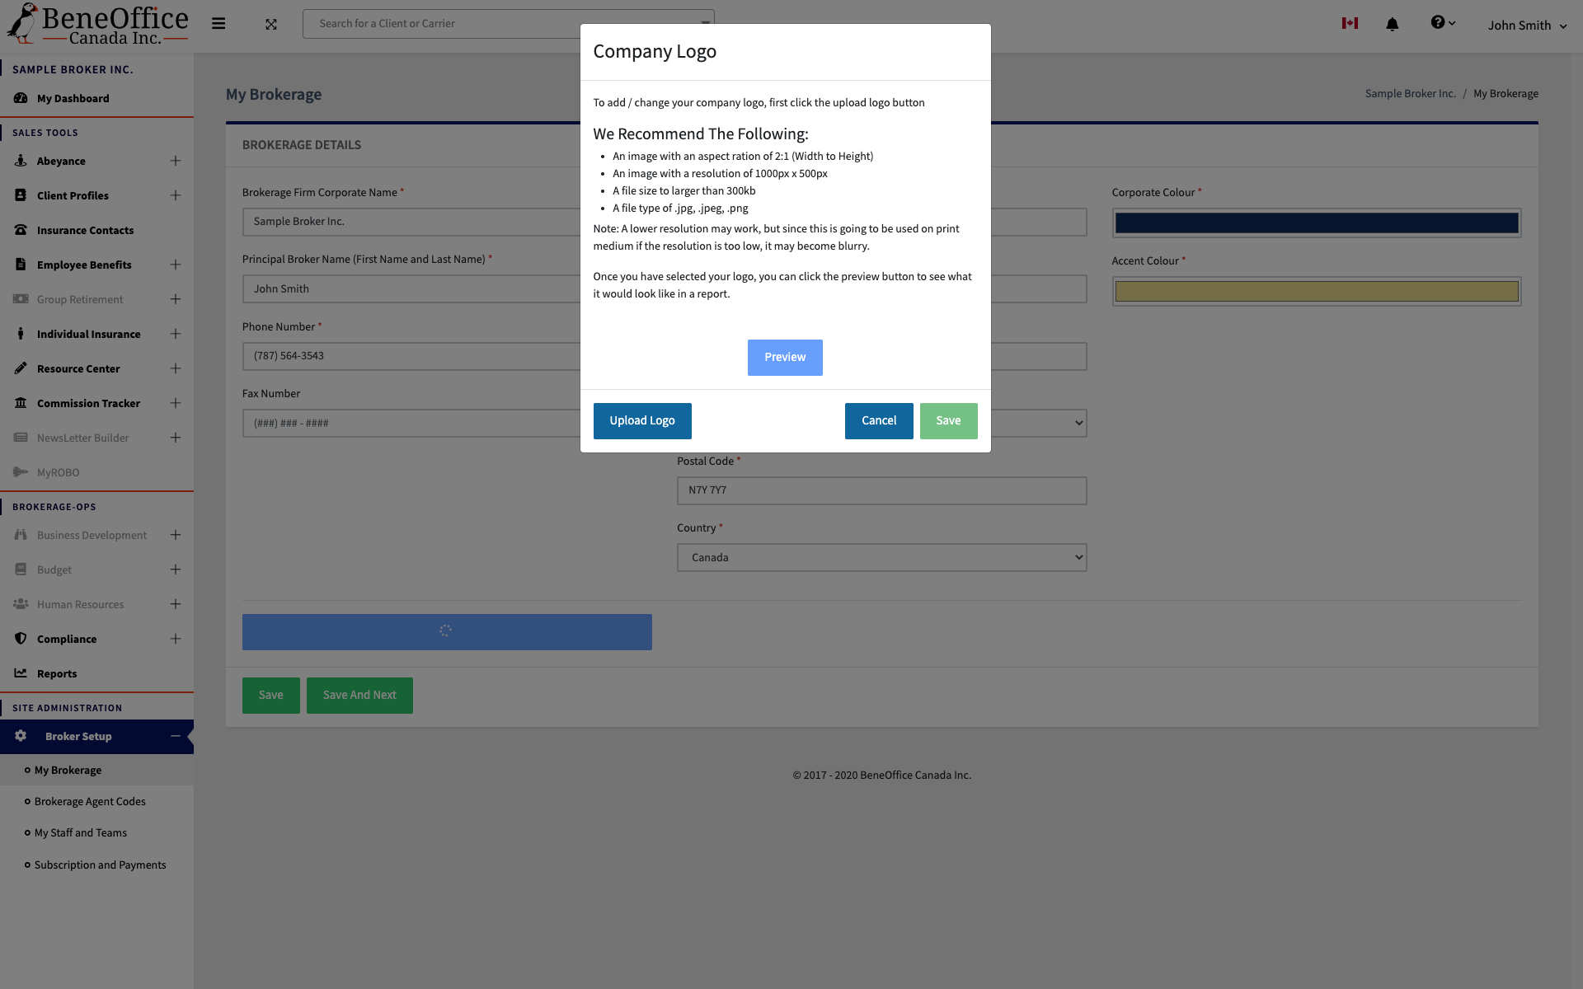Click the Broker Setup gear icon
Image resolution: width=1583 pixels, height=989 pixels.
pos(21,736)
